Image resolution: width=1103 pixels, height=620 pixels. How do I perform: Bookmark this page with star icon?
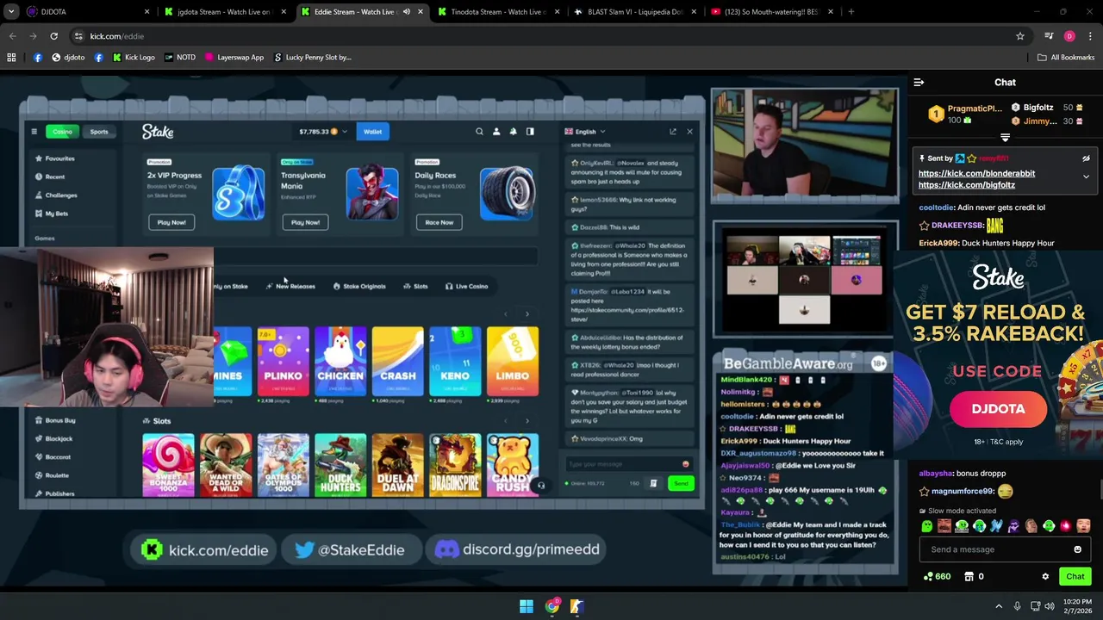[1020, 36]
